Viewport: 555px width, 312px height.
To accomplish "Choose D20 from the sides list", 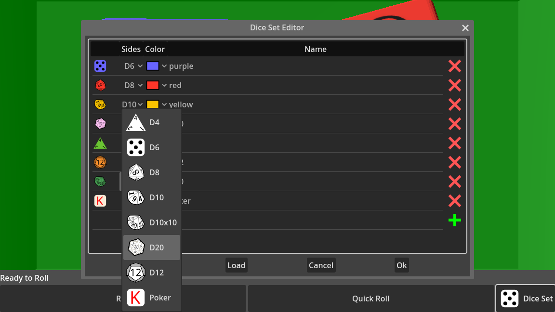I will (x=151, y=247).
